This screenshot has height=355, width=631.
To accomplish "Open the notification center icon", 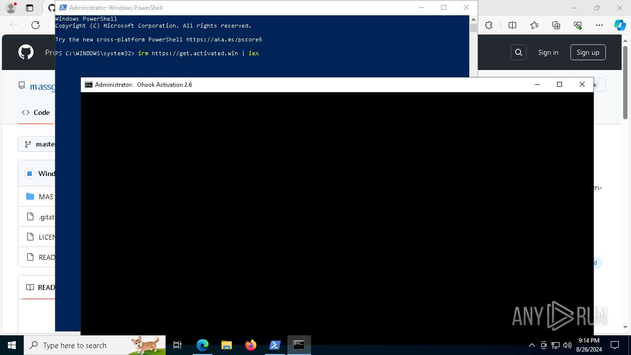I will tap(615, 345).
